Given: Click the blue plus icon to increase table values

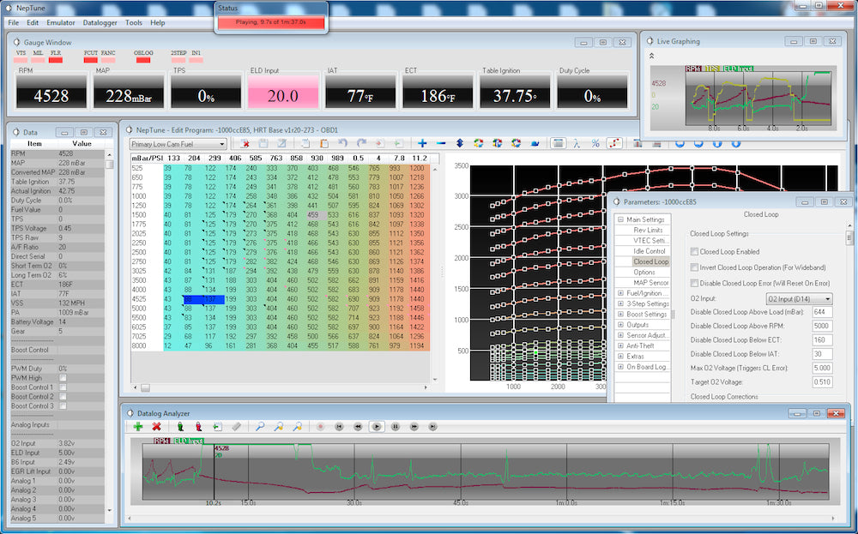Looking at the screenshot, I should (422, 144).
